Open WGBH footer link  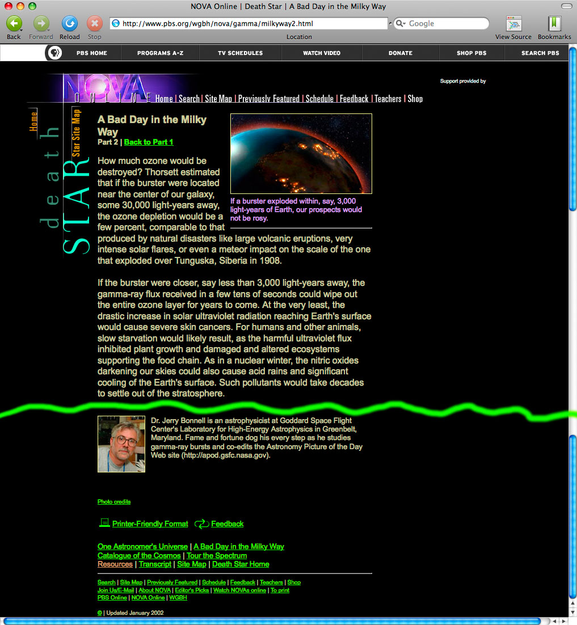tap(178, 598)
